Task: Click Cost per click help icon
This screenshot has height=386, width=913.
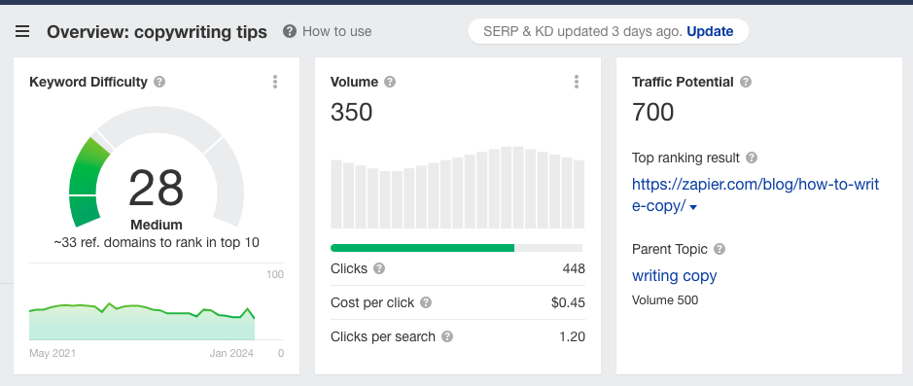Action: (426, 302)
